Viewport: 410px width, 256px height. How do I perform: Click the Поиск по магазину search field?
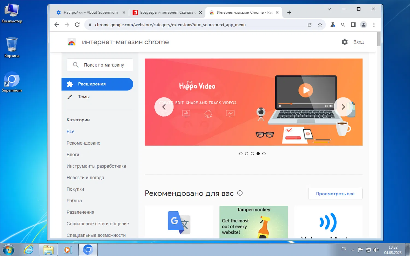[x=100, y=65]
